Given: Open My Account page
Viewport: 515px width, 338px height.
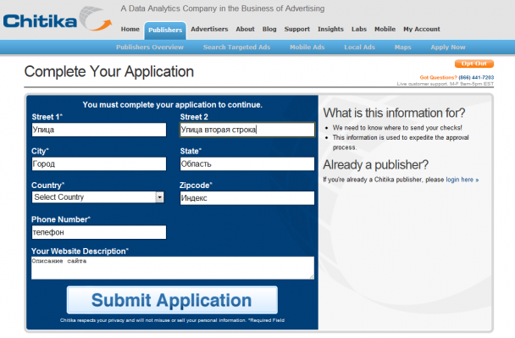Looking at the screenshot, I should 422,30.
